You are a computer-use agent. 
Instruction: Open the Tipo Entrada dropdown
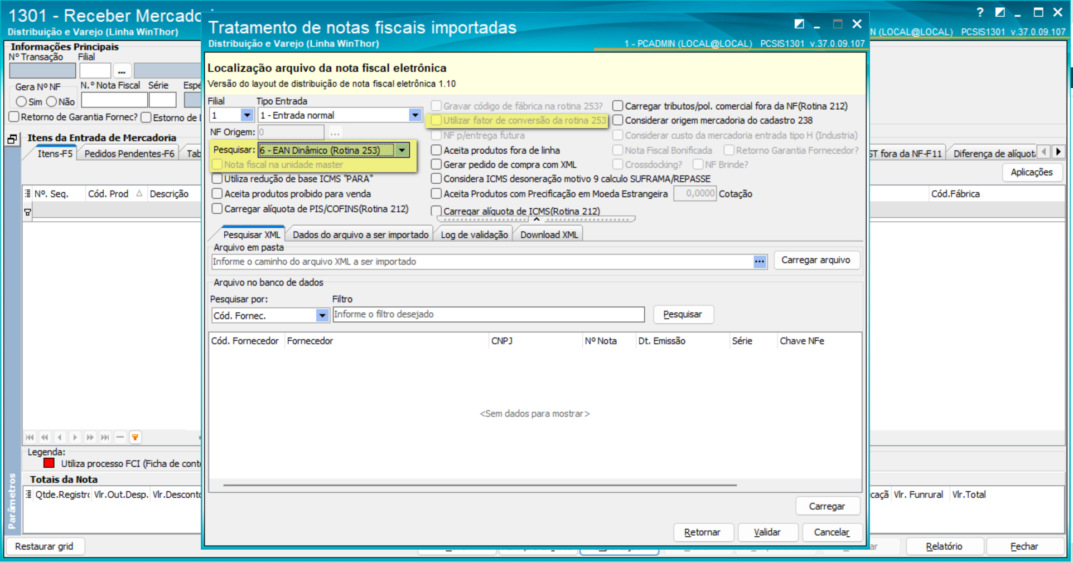click(415, 115)
